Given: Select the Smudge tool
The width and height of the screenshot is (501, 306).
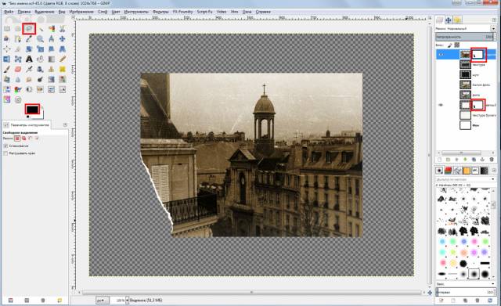Looking at the screenshot, I should click(x=29, y=80).
